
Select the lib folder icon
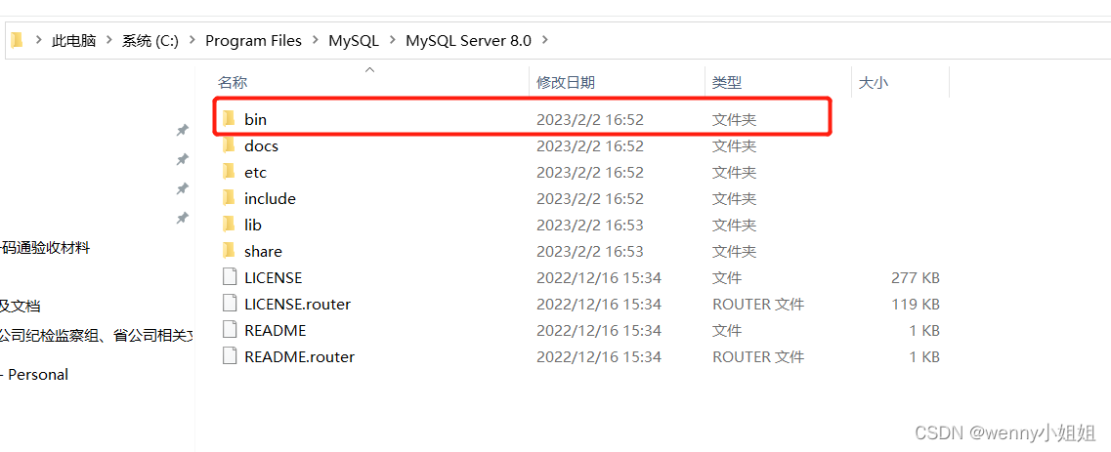click(x=228, y=225)
